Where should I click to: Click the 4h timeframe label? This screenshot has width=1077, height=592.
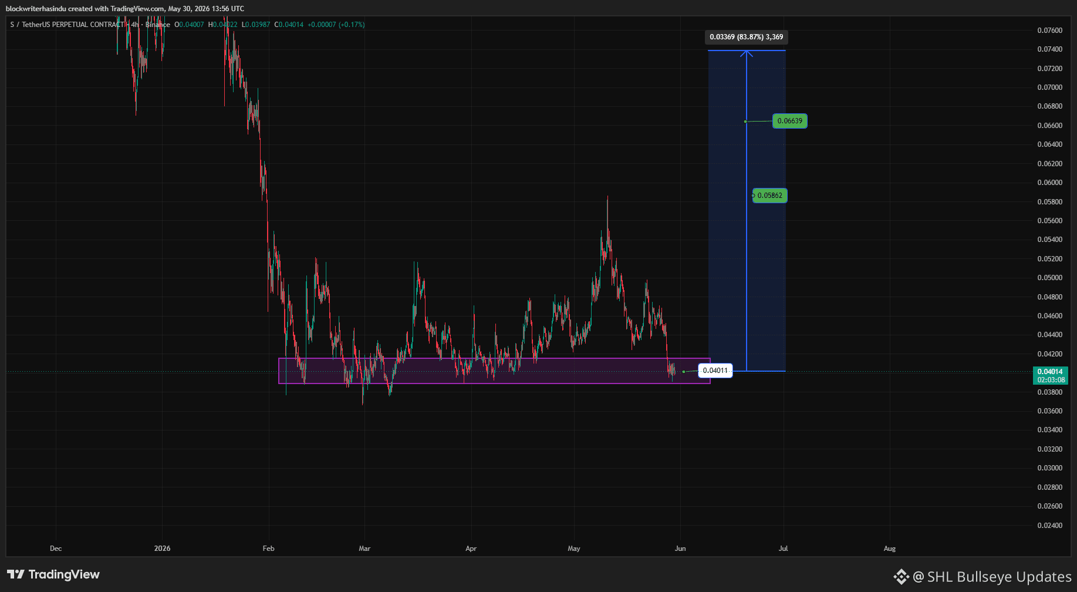pos(135,25)
